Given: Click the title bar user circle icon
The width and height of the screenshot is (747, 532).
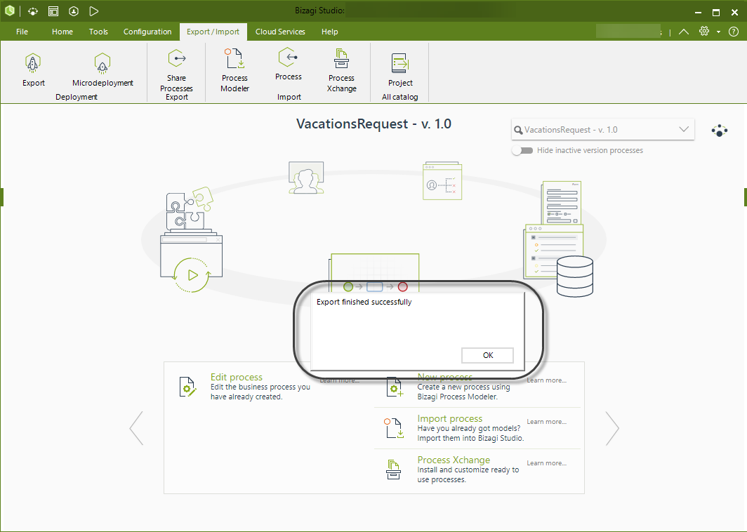Looking at the screenshot, I should tap(73, 11).
